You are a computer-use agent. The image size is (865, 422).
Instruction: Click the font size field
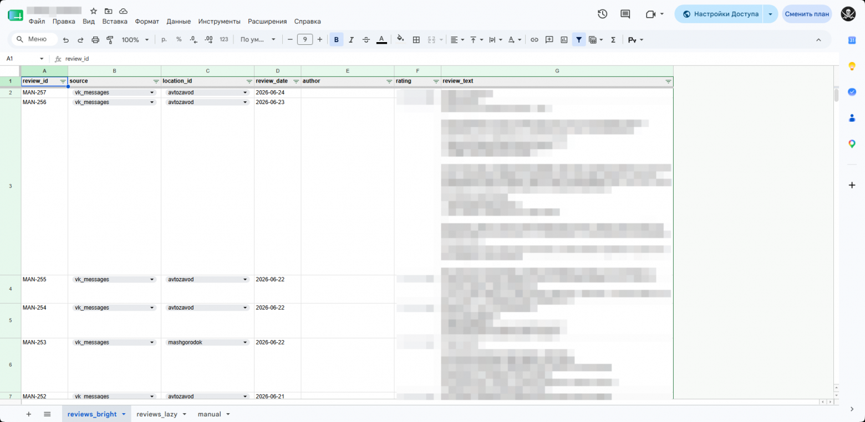point(305,39)
